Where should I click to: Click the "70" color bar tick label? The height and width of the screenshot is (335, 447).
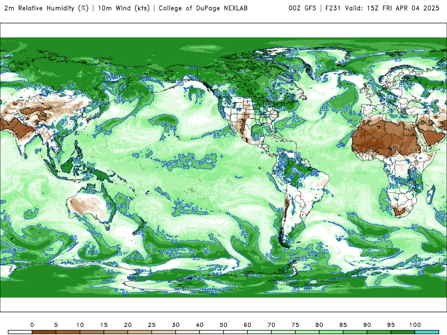tap(272, 325)
